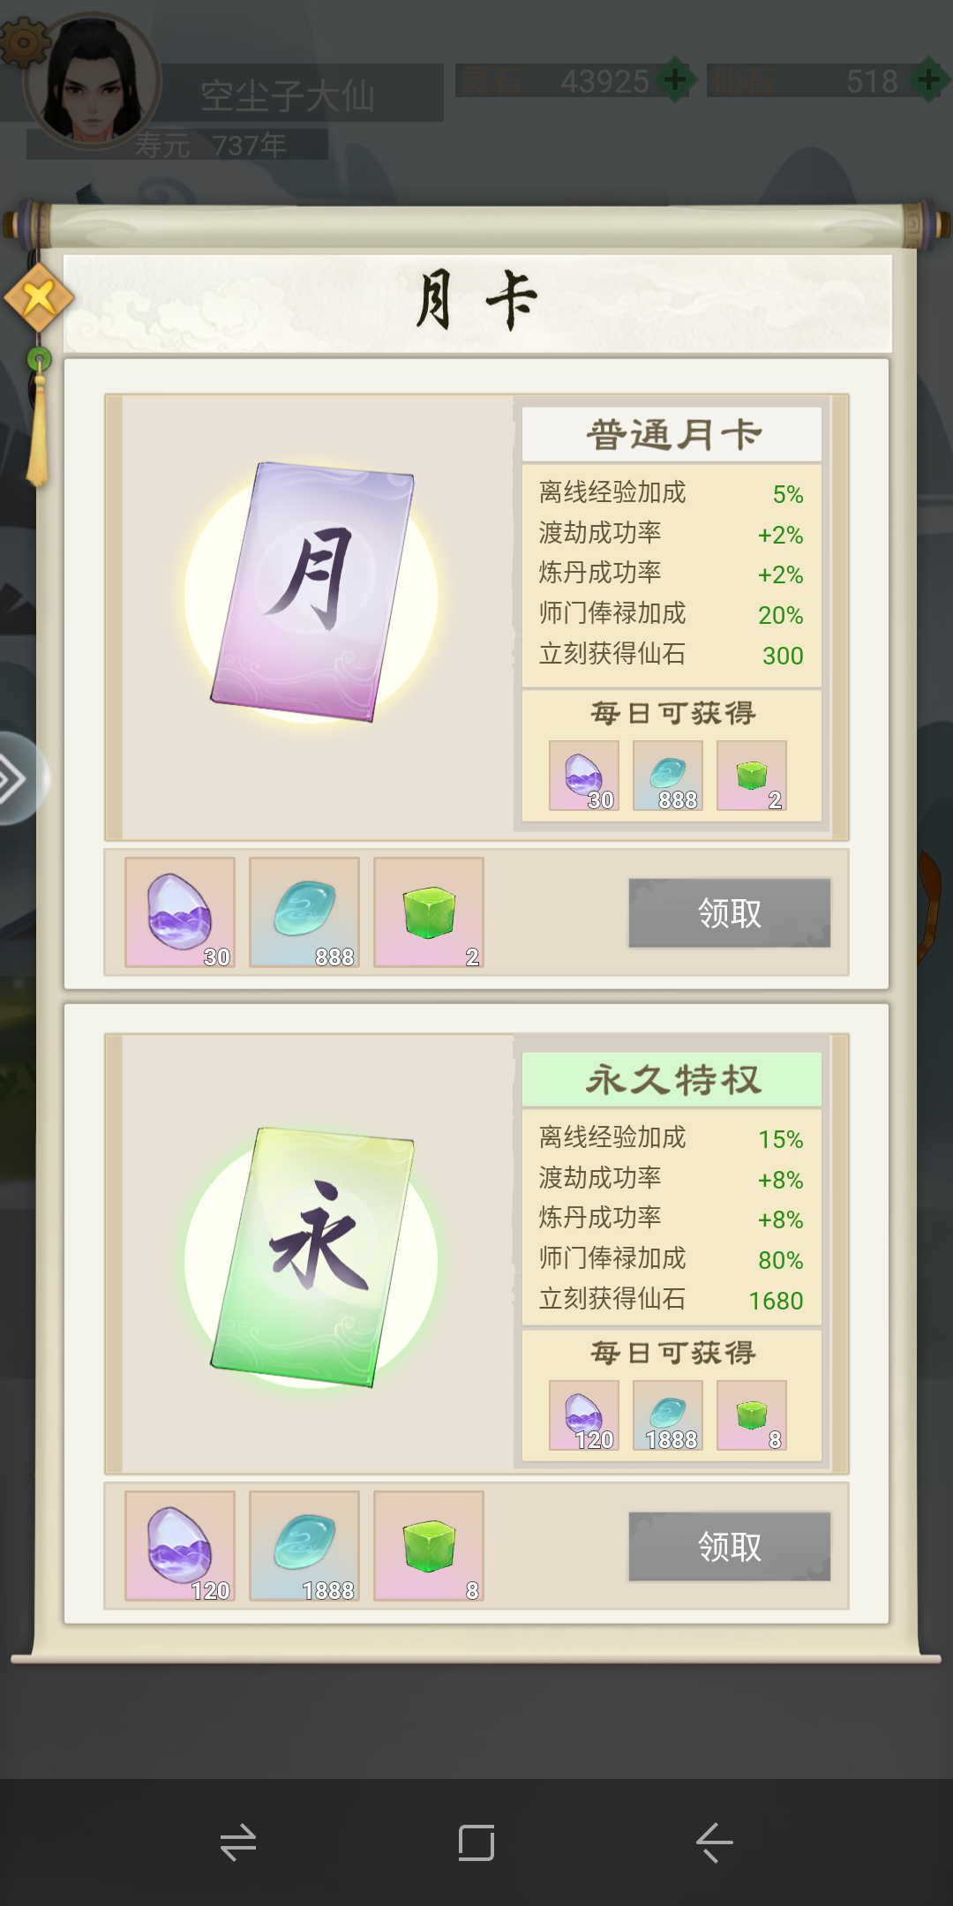Image resolution: width=953 pixels, height=1906 pixels.
Task: Select the green cube reward labeled 2
Action: click(429, 912)
